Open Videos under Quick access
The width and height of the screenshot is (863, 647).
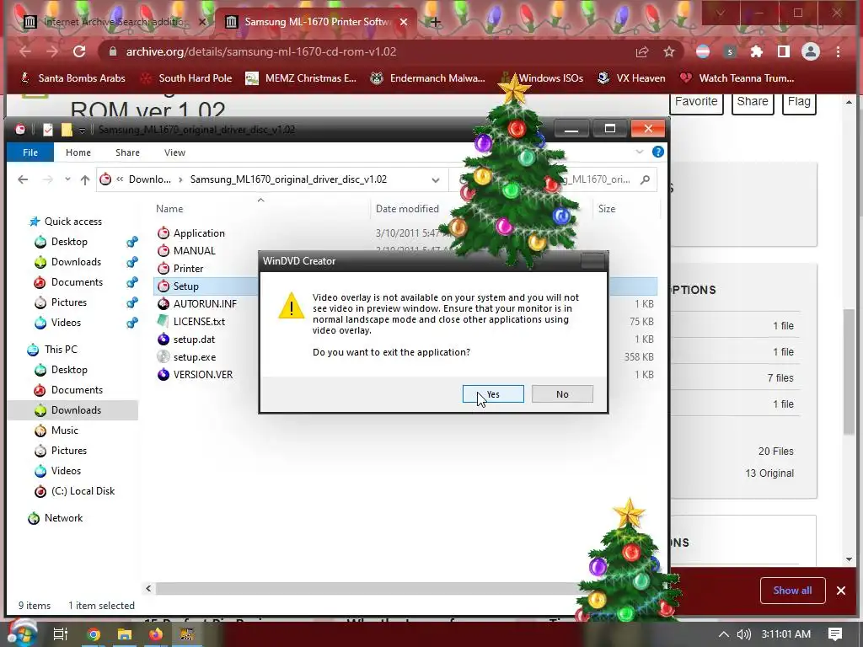point(58,323)
